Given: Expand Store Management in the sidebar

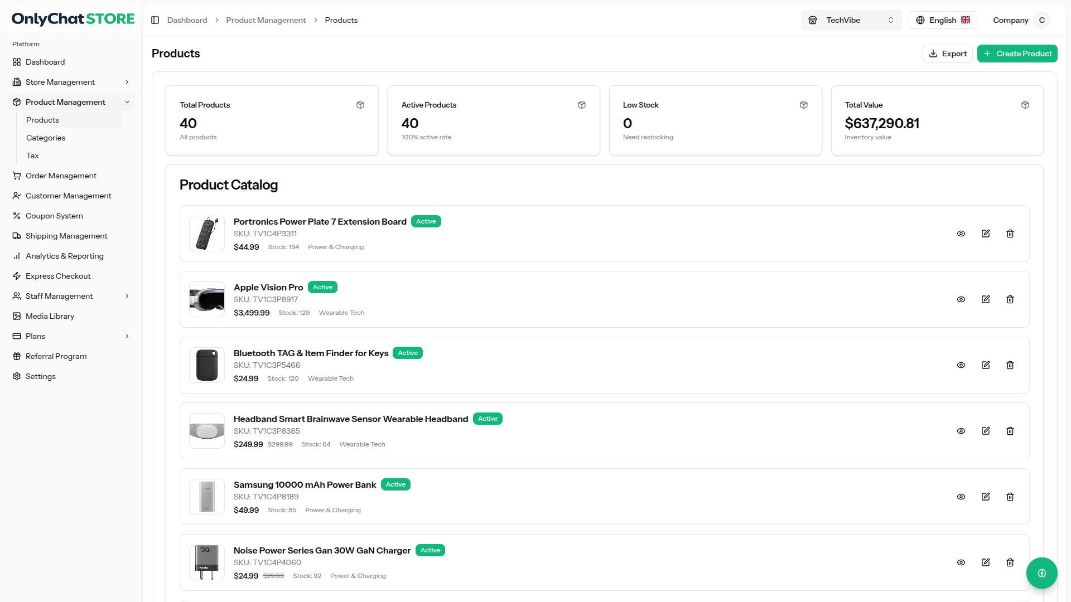Looking at the screenshot, I should tap(71, 82).
